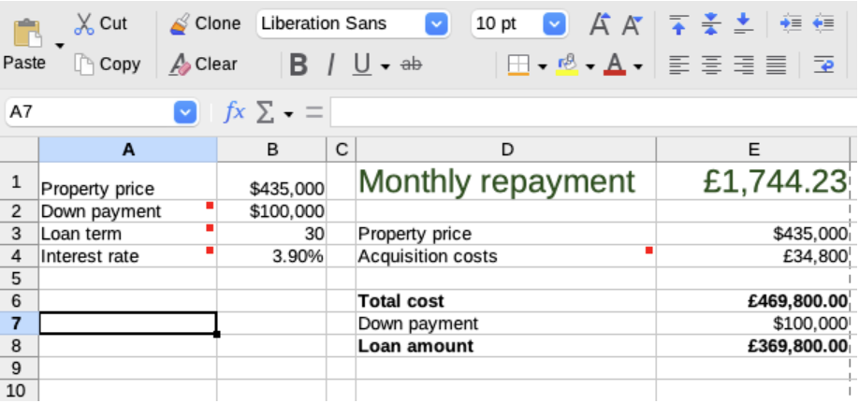Expand the 10 pt font size dropdown
The width and height of the screenshot is (859, 403).
click(x=555, y=24)
